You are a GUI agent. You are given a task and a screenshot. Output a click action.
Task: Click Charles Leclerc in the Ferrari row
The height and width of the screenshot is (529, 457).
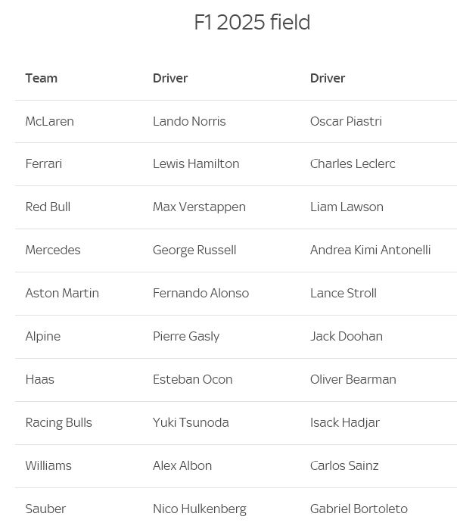[x=353, y=163]
